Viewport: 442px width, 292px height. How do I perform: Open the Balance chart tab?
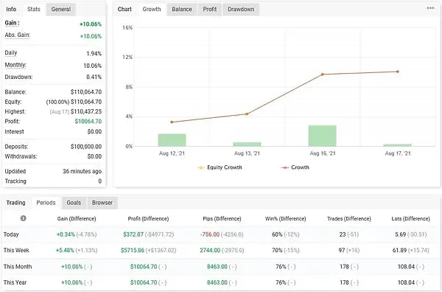point(182,9)
